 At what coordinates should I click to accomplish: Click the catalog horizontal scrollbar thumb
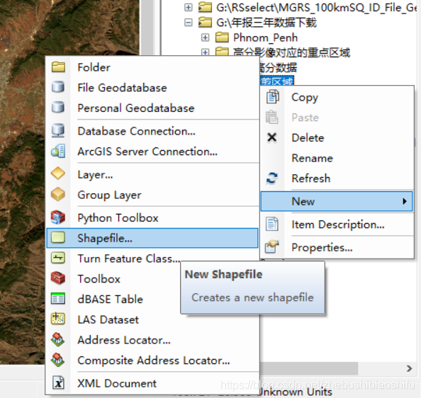309,368
